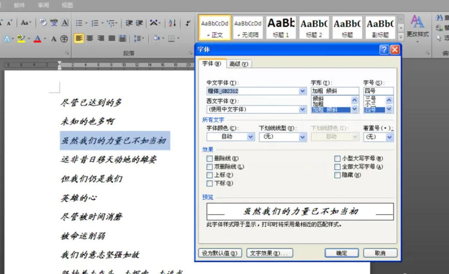Click the Bullets list icon
The image size is (449, 274).
coord(79,23)
